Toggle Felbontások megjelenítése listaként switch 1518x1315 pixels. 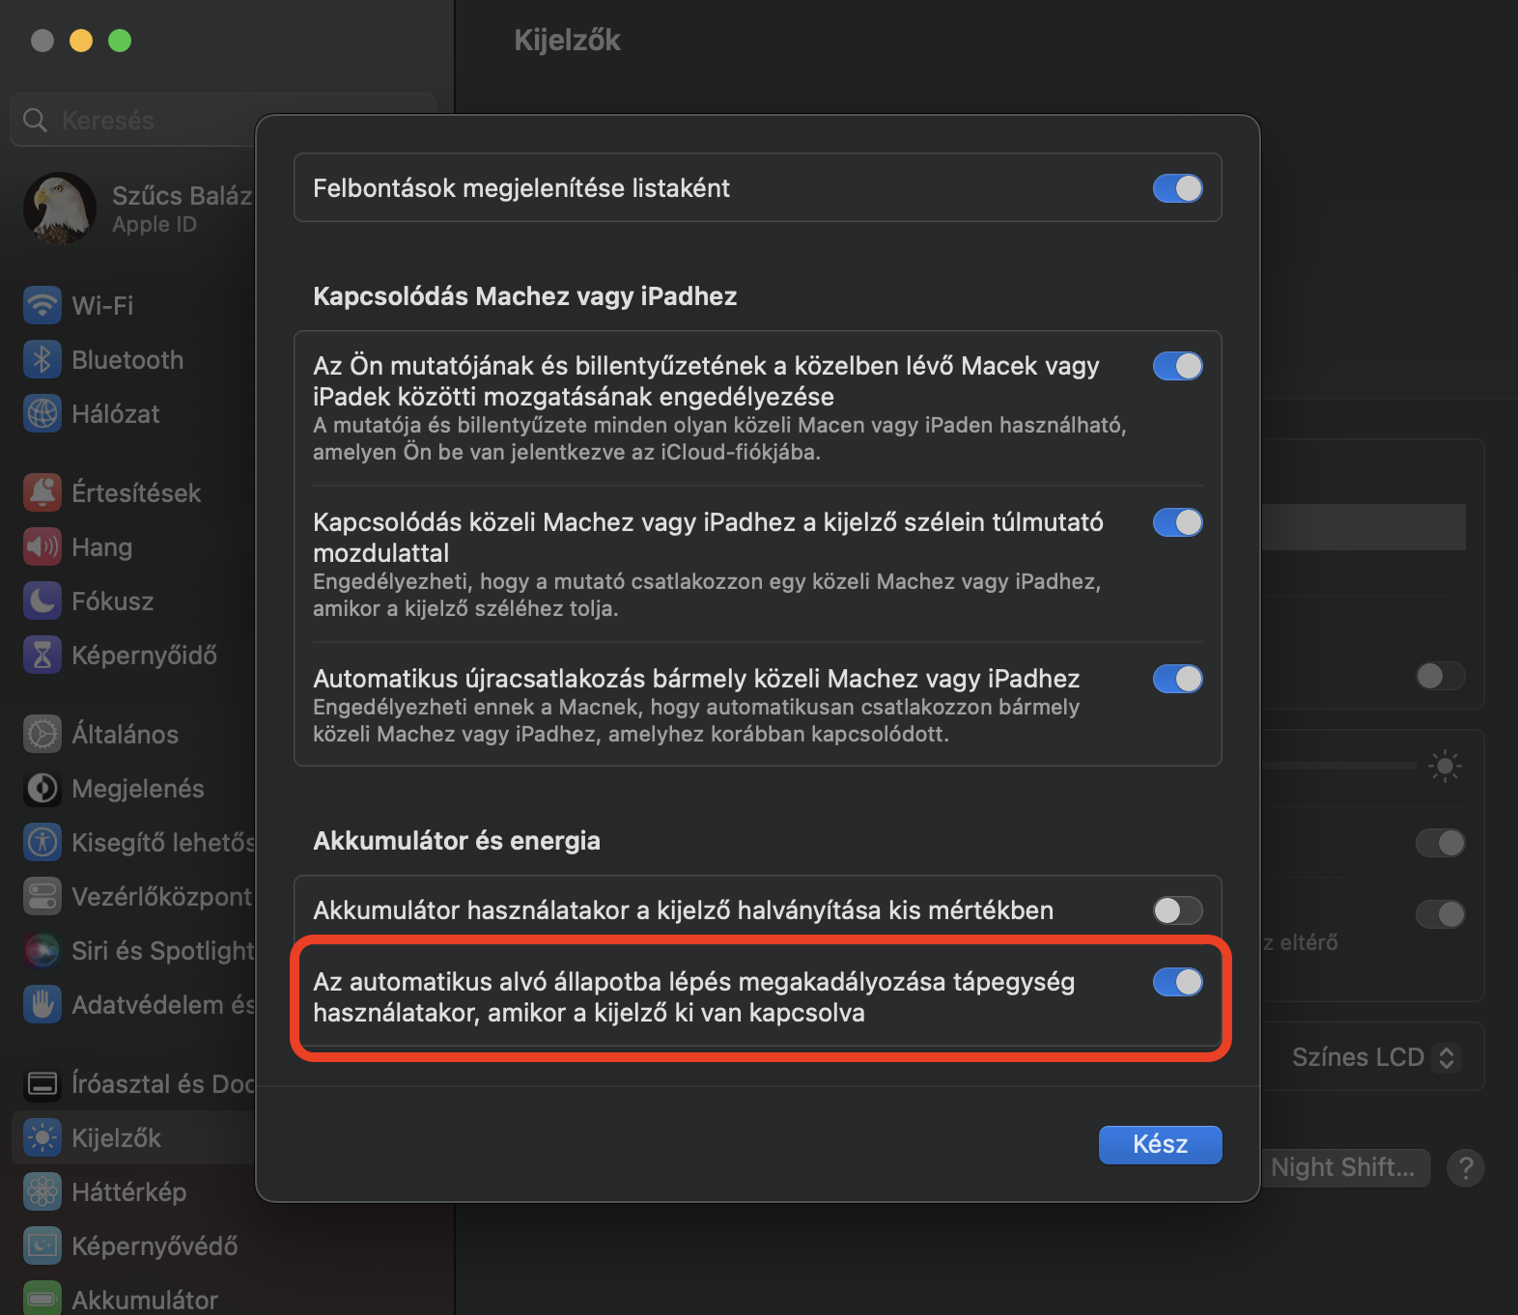tap(1177, 187)
